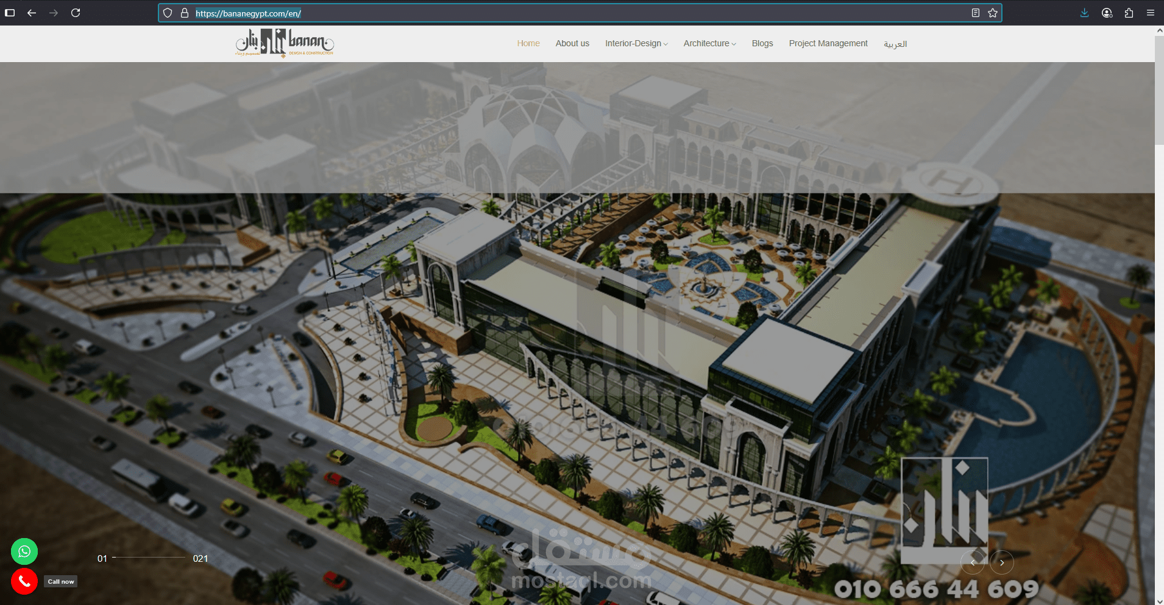
Task: Click the Banan logo in header
Action: tap(285, 43)
